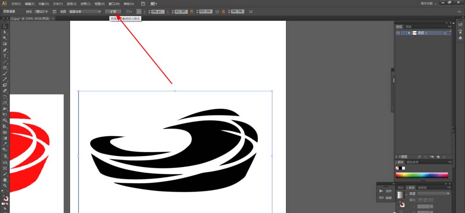
Task: Expand the 图层 1 layer disclosure triangle
Action: tap(409, 33)
